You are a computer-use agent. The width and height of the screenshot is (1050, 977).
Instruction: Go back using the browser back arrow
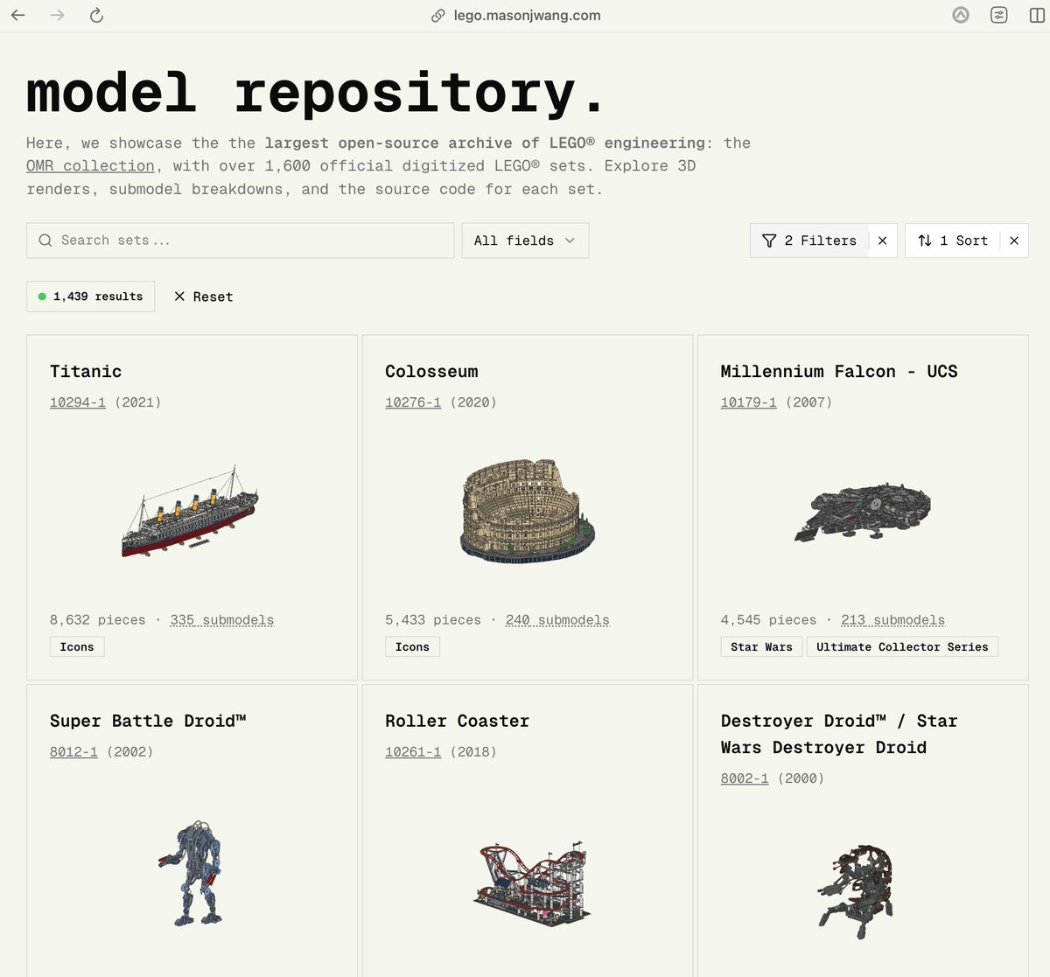[x=17, y=15]
